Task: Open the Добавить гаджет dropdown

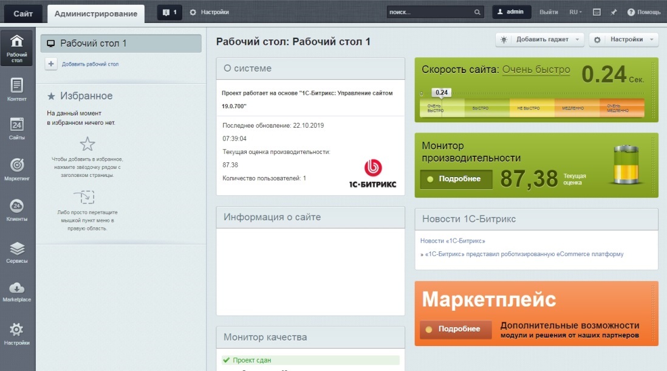Action: pos(541,40)
